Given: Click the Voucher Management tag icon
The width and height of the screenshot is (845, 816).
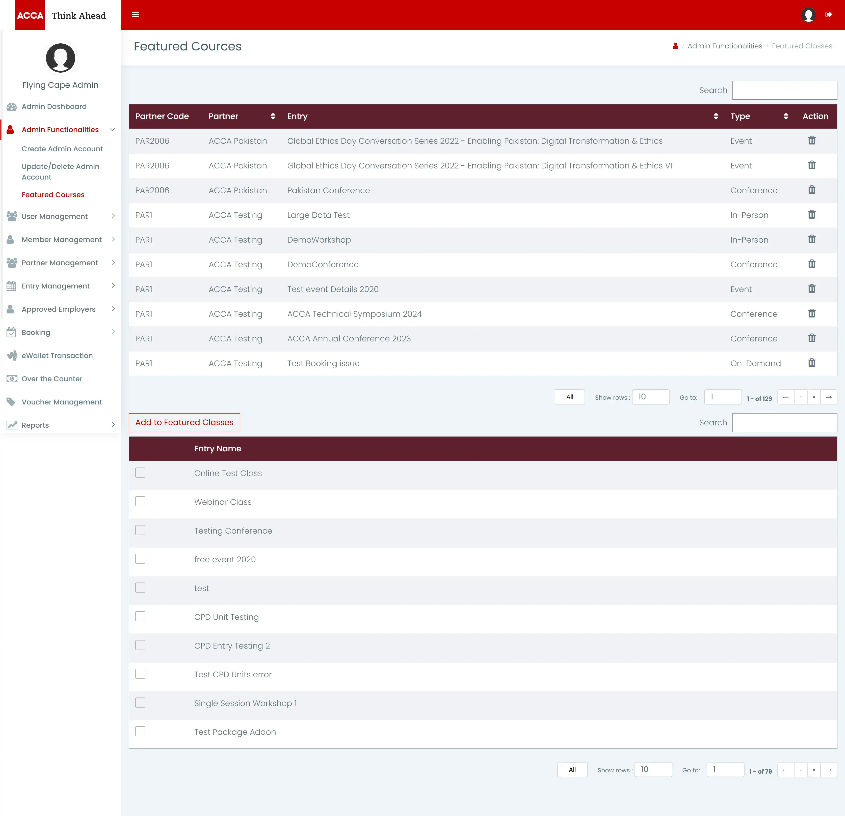Looking at the screenshot, I should (11, 401).
